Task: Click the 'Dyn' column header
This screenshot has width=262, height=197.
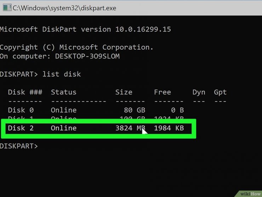Action: click(x=199, y=93)
